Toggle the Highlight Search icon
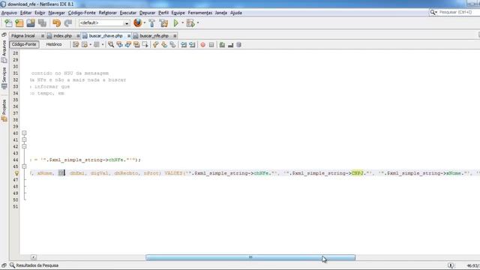The image size is (480, 270). [x=136, y=45]
